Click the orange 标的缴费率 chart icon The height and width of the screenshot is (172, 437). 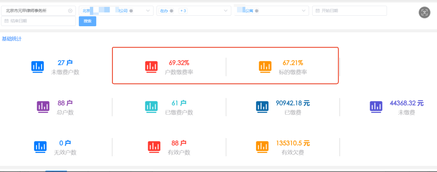(x=265, y=67)
